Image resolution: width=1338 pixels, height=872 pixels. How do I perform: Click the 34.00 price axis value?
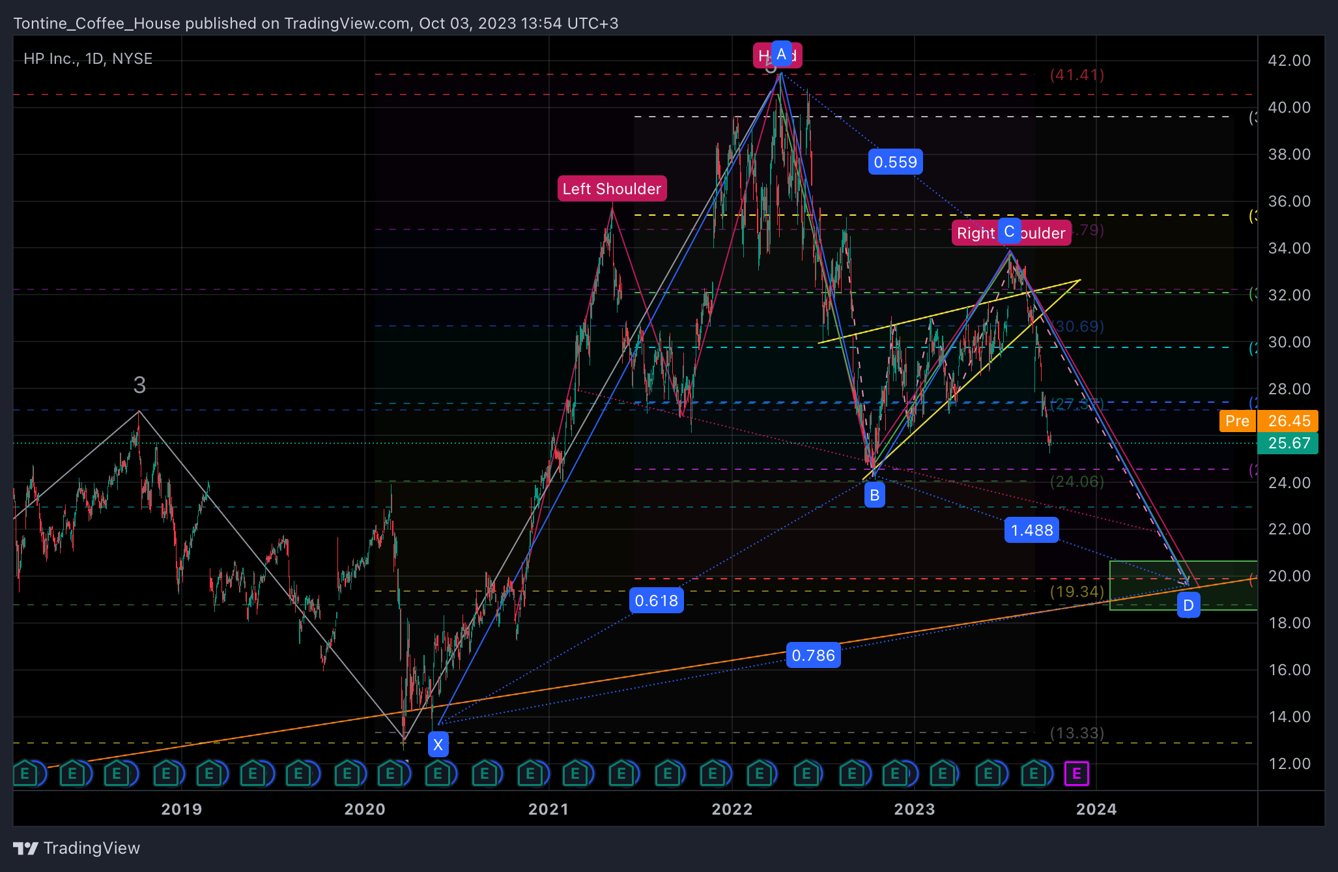(1289, 248)
